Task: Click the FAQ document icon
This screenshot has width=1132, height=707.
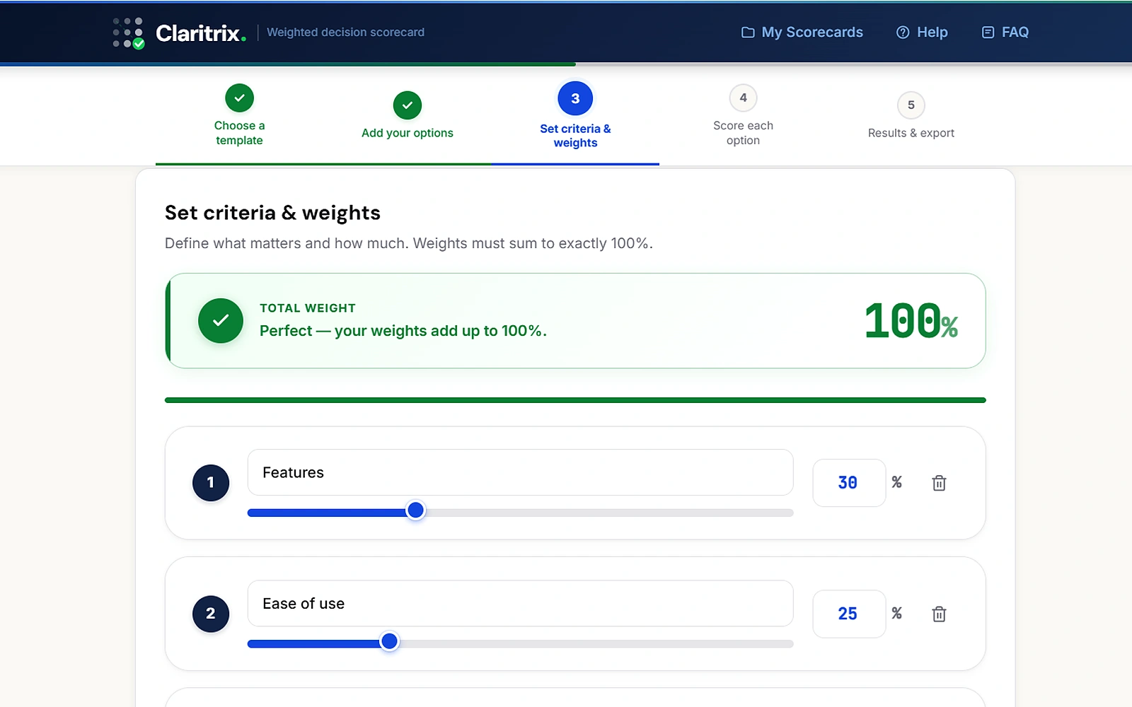Action: (x=988, y=33)
